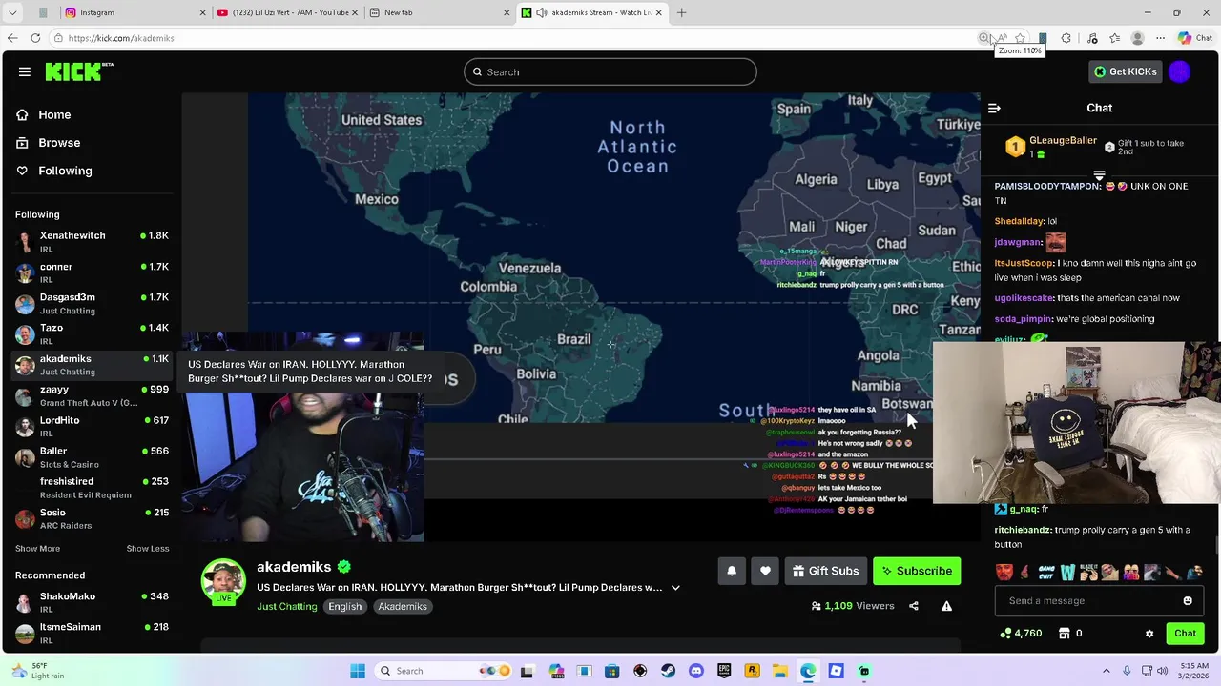1221x686 pixels.
Task: Click the green Chat send button
Action: coord(1185,634)
